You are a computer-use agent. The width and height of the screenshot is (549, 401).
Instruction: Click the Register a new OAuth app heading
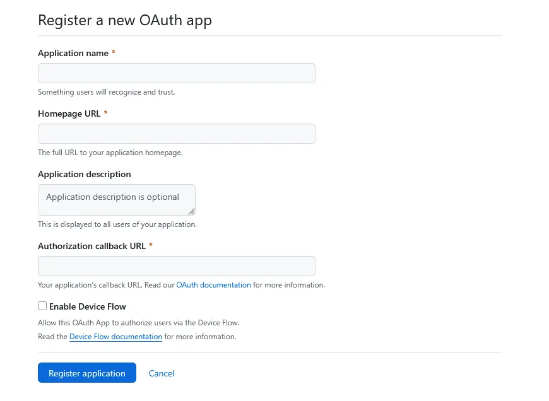tap(125, 20)
